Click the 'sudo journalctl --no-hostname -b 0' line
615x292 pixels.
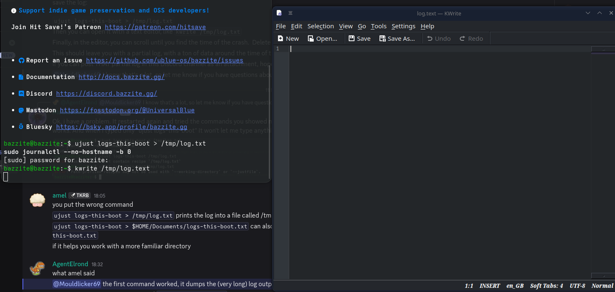[x=67, y=152]
